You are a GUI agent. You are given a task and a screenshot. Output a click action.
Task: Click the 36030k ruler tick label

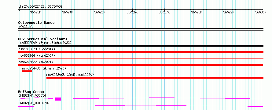coord(261,12)
